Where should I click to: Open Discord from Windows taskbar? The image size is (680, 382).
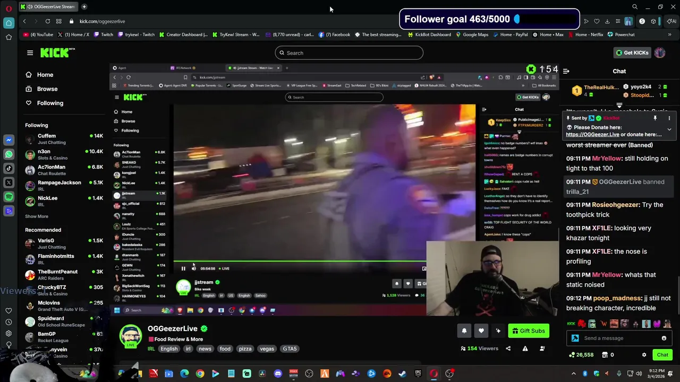[278, 374]
